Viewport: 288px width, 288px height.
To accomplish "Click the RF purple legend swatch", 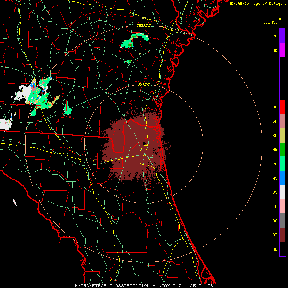I will click(x=283, y=36).
